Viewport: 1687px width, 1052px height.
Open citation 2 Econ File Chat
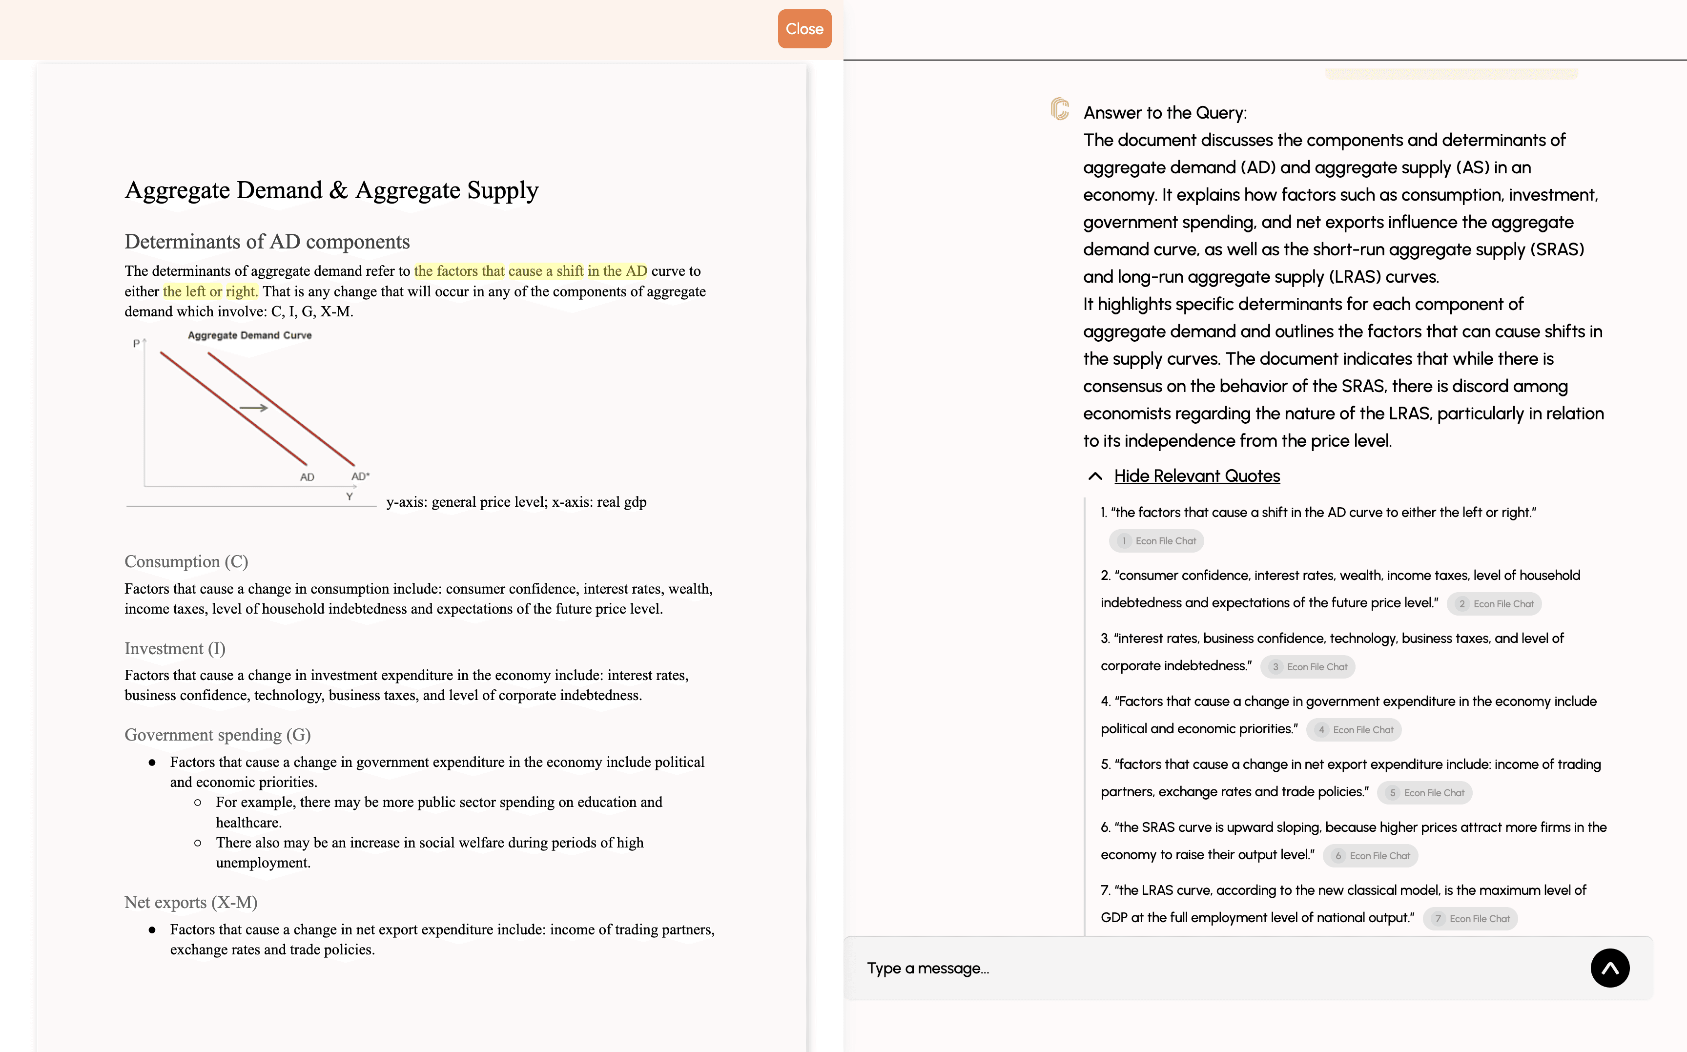[x=1494, y=604]
